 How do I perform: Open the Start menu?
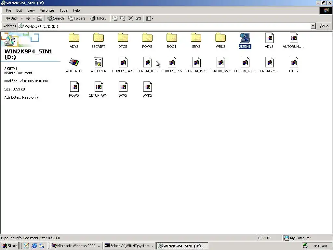[10, 246]
